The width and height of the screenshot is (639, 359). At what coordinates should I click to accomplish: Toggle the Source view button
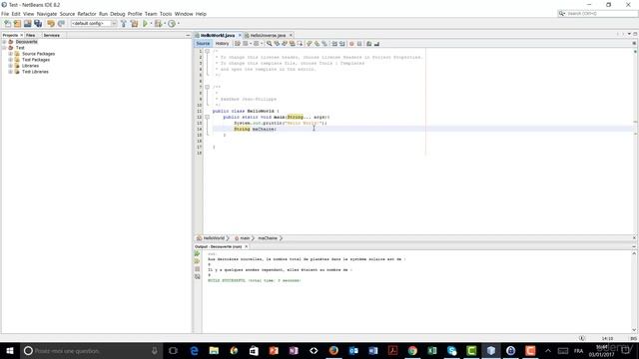tap(203, 44)
